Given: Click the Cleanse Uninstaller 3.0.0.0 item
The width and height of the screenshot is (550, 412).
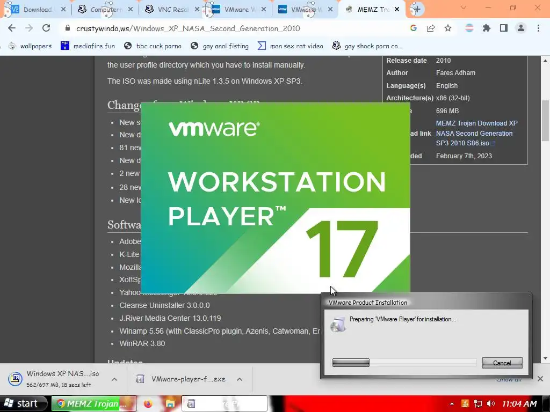Looking at the screenshot, I should [164, 305].
